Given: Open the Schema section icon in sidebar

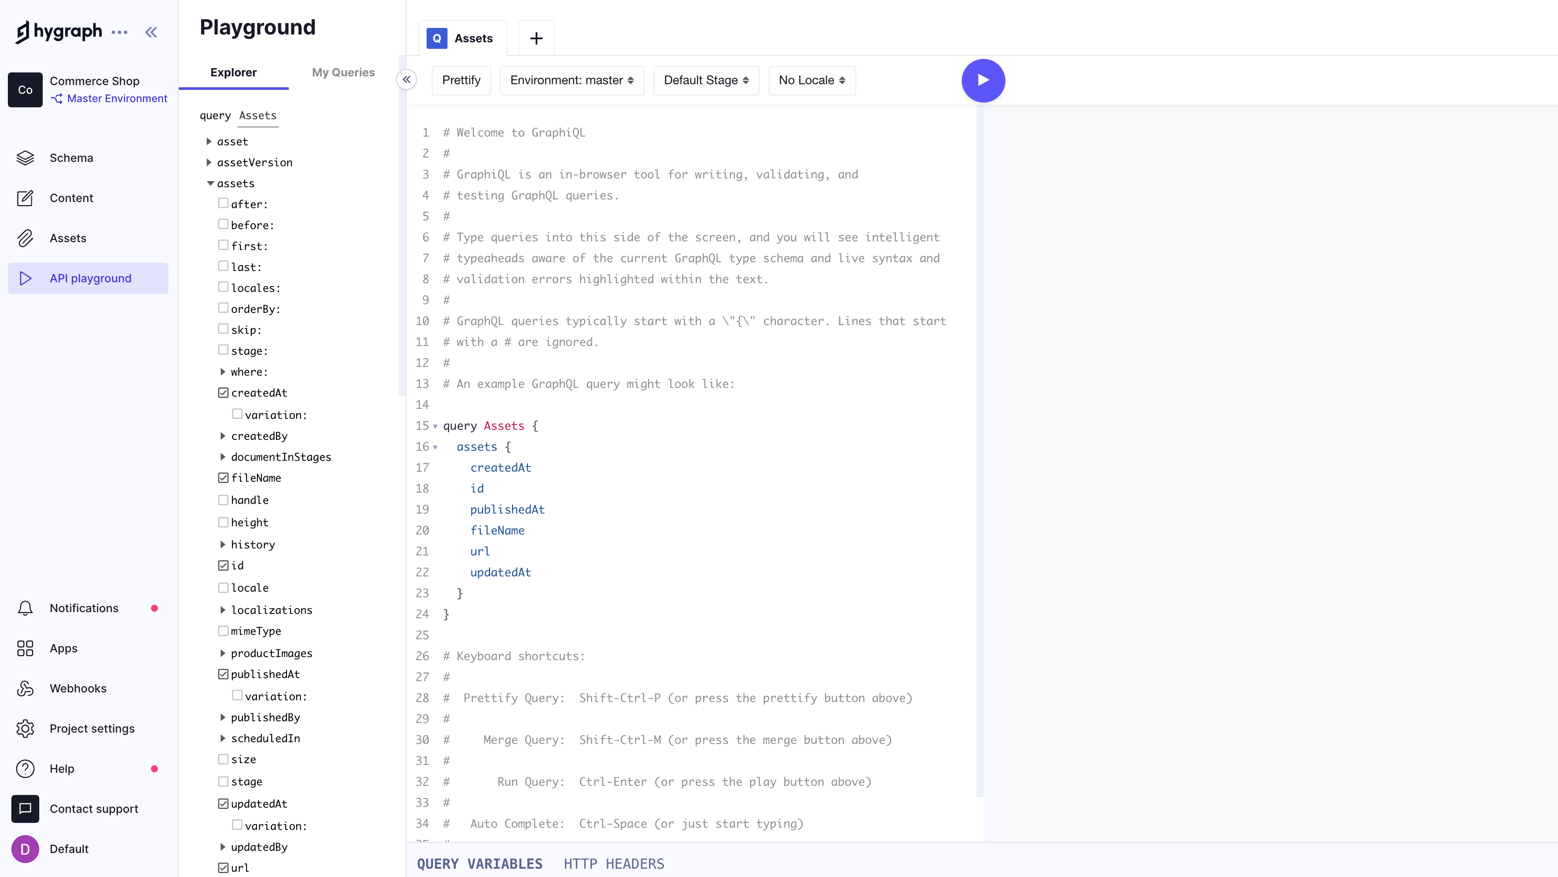Looking at the screenshot, I should [x=25, y=158].
